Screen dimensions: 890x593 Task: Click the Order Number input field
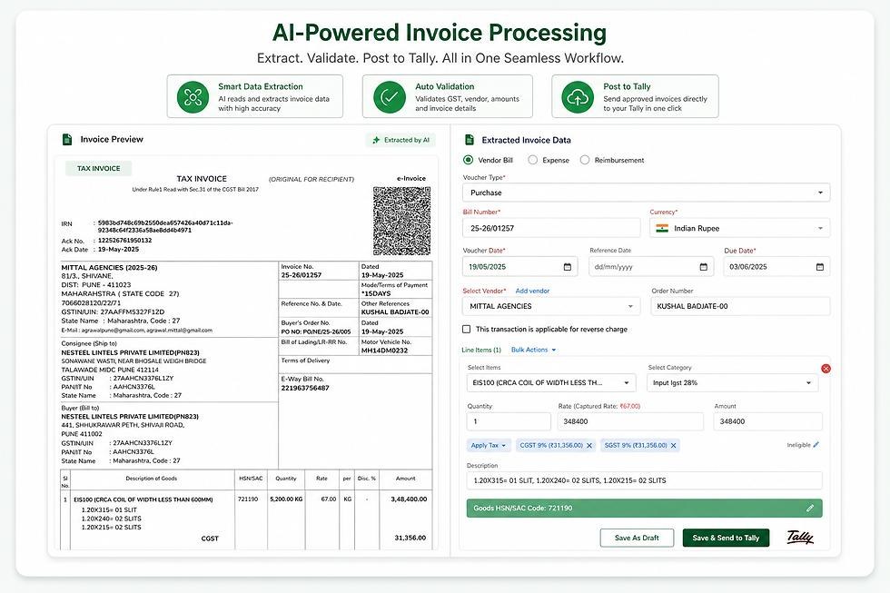pos(740,306)
